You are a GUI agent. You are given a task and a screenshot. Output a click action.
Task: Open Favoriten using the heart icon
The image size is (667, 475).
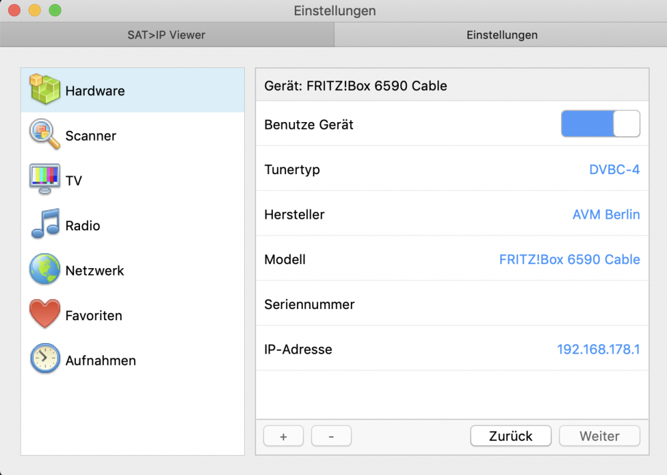(45, 315)
